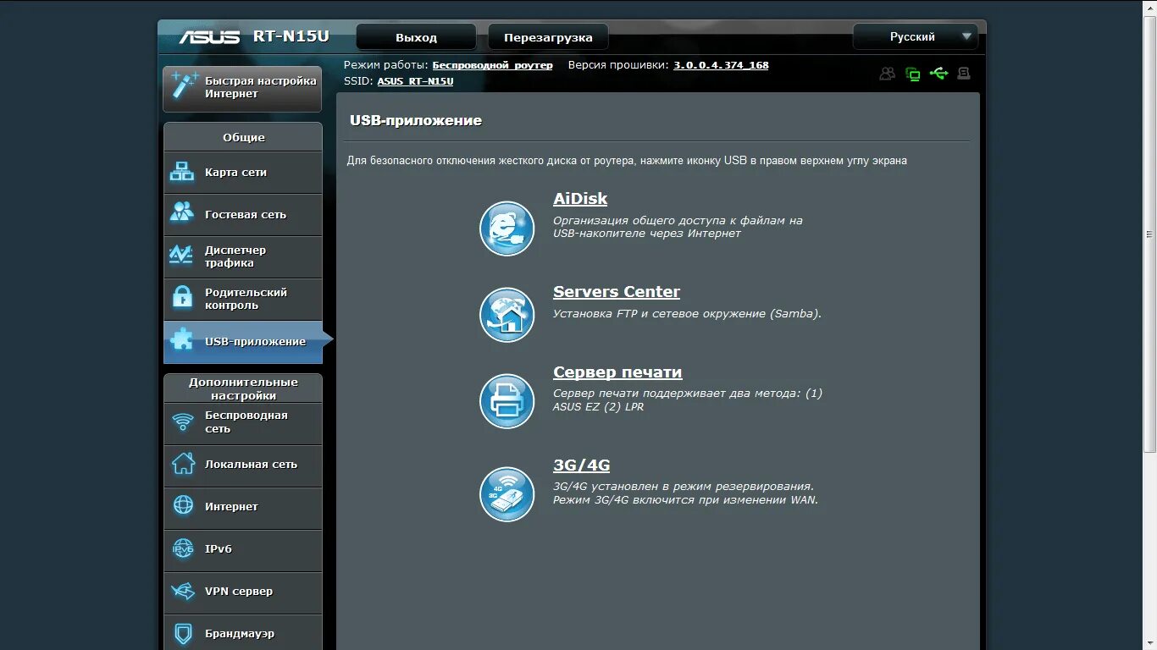1157x650 pixels.
Task: Click the USB-приложение page heading
Action: point(416,121)
